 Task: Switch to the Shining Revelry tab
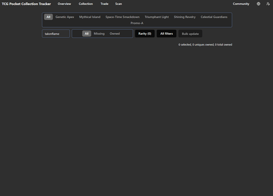tap(185, 17)
